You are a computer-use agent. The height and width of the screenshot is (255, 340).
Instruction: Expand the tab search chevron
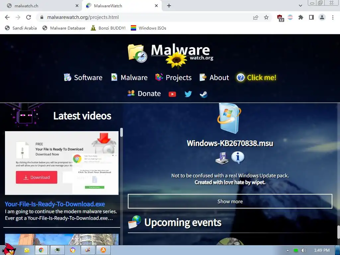point(300,6)
